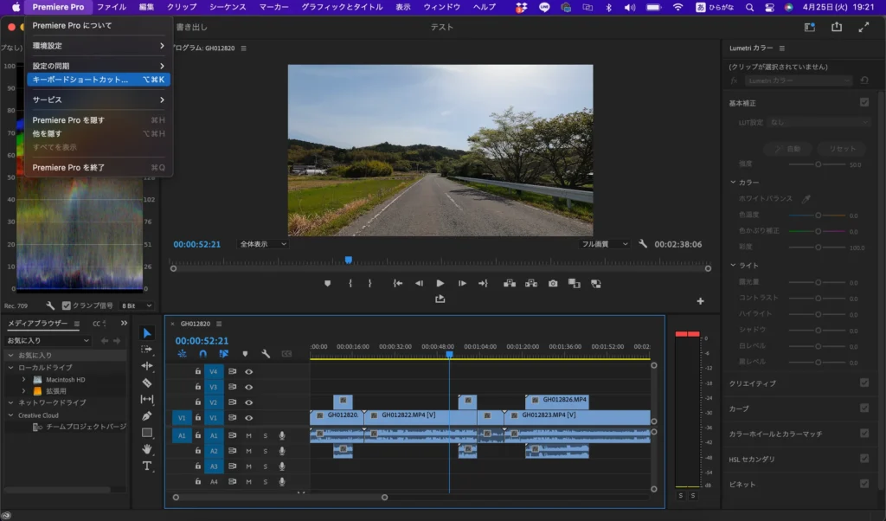The image size is (886, 521).
Task: Uncheck the クランプ信号 checkbox
Action: [67, 306]
